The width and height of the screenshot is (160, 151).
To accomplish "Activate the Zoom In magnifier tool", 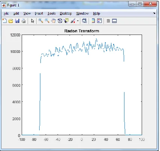I will (x=41, y=21).
